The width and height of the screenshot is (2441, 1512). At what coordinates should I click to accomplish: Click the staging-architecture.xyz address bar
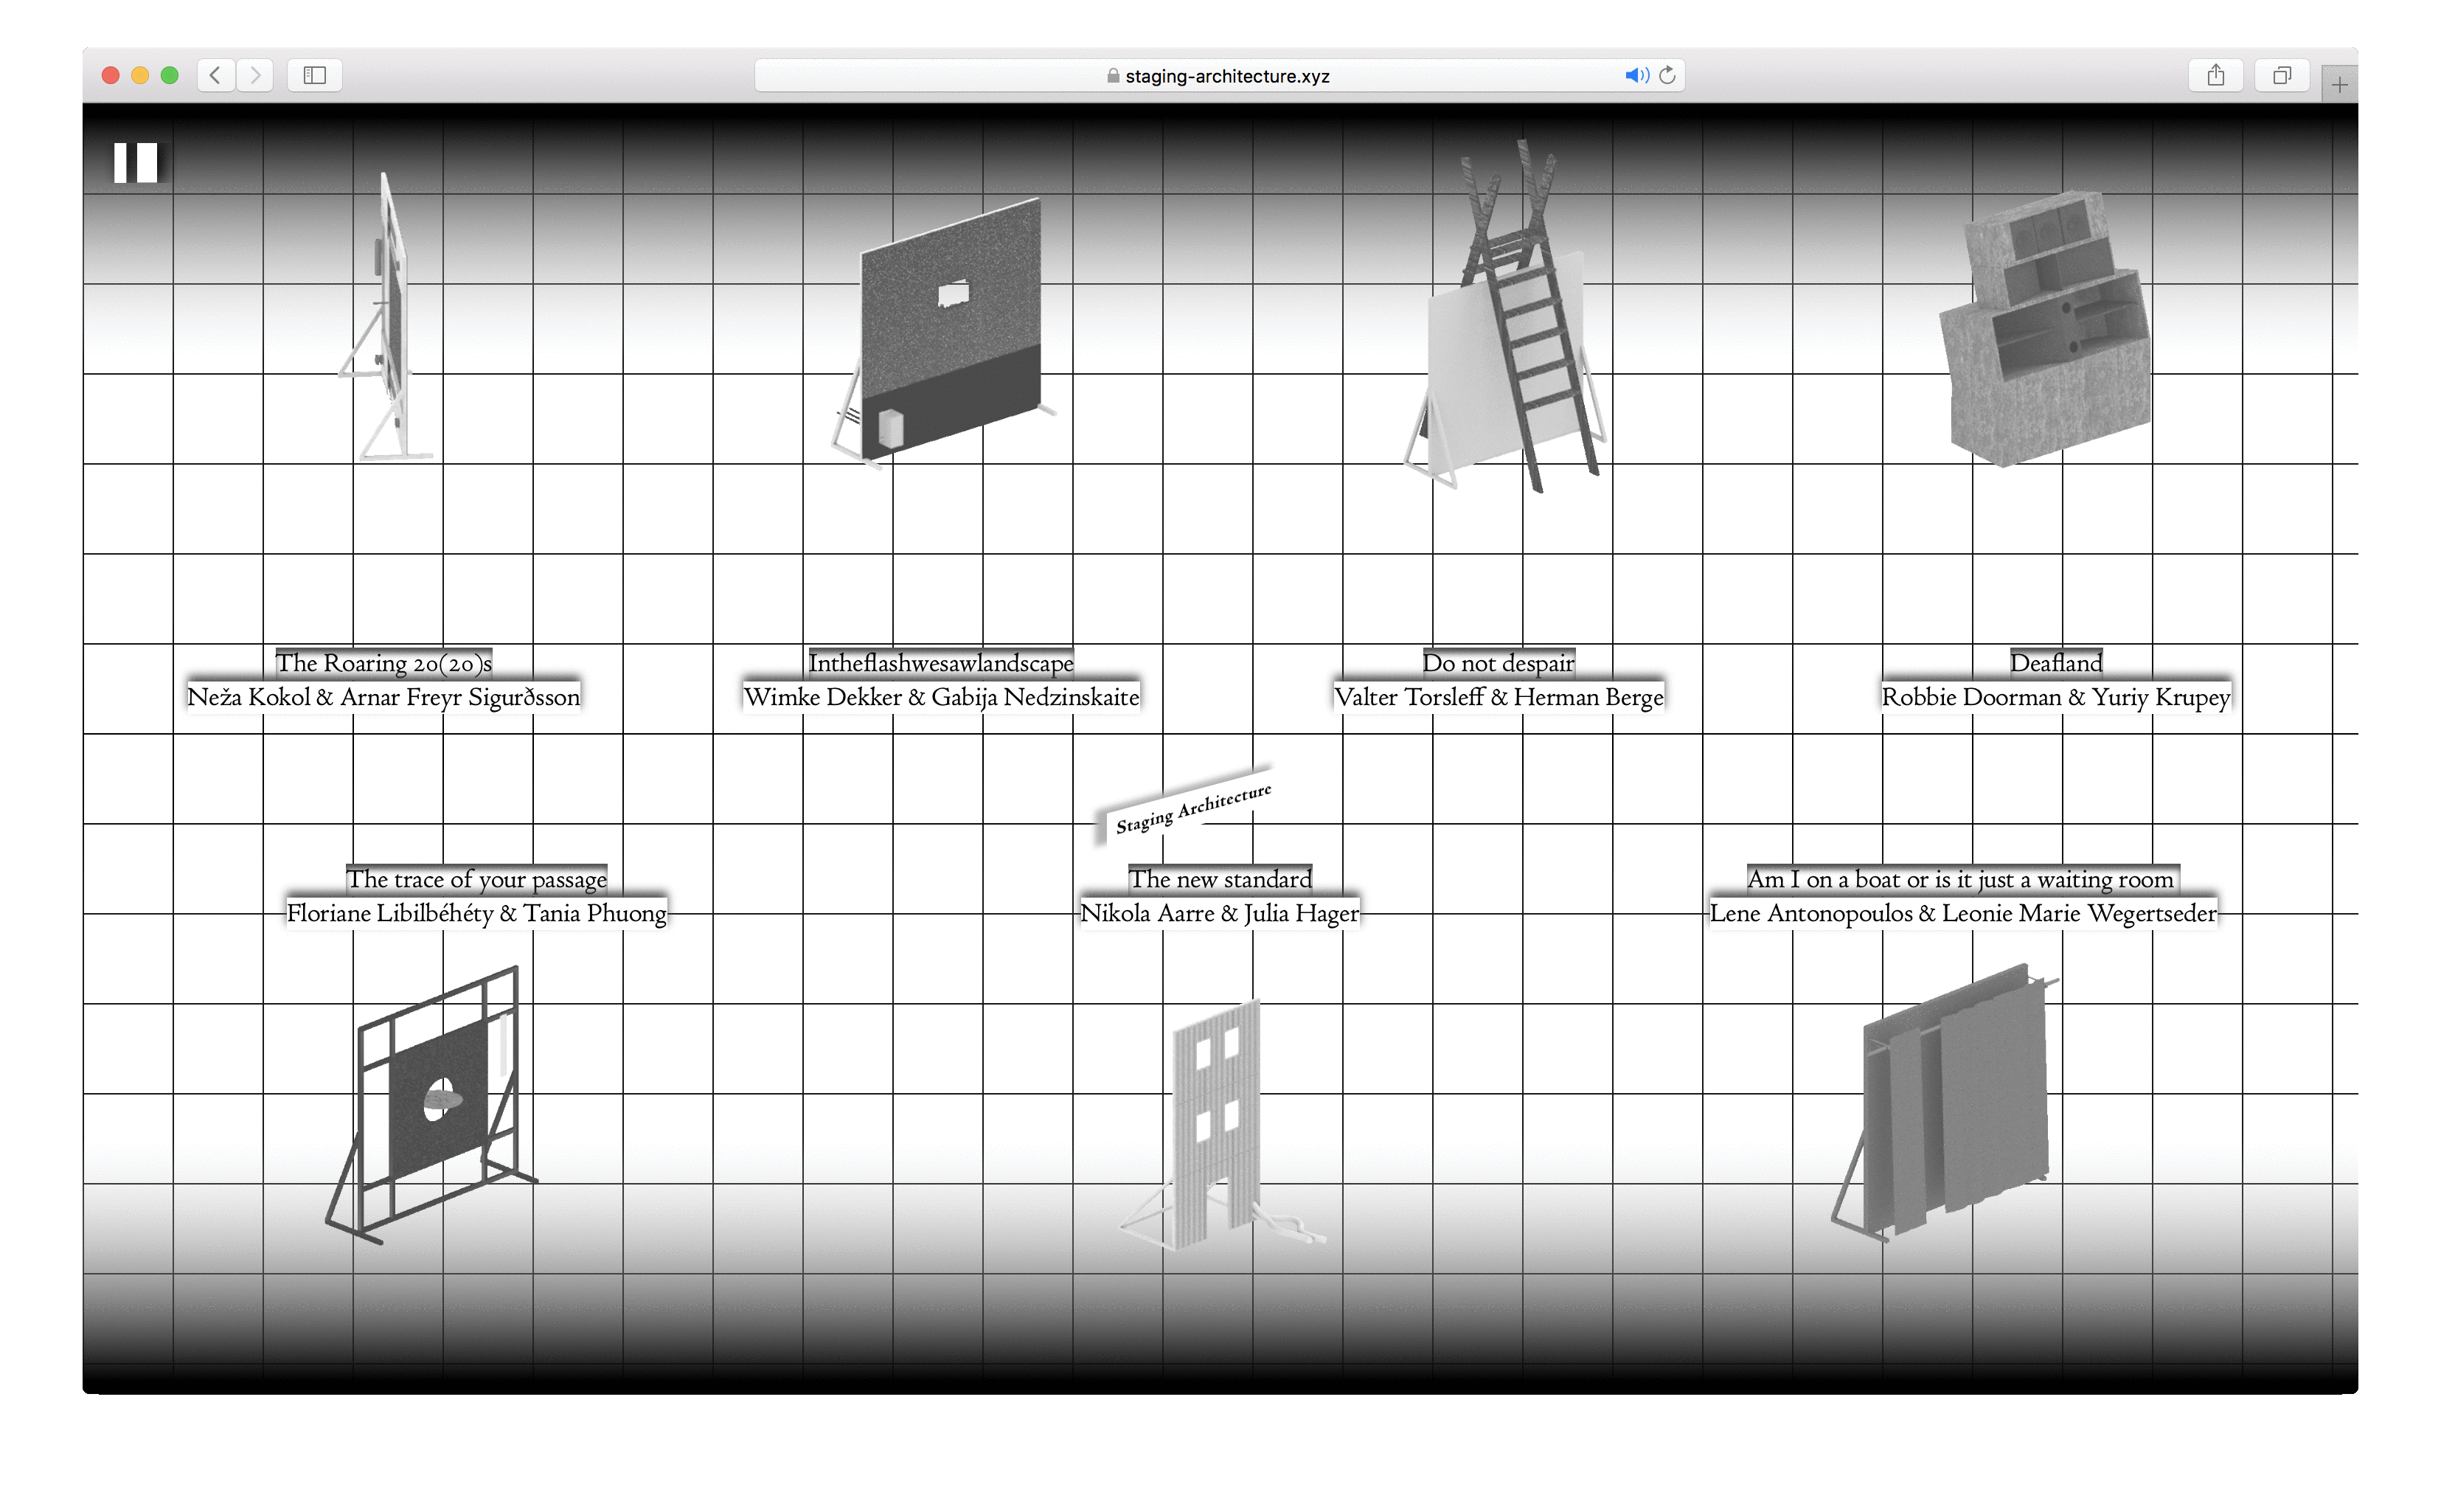click(x=1220, y=75)
